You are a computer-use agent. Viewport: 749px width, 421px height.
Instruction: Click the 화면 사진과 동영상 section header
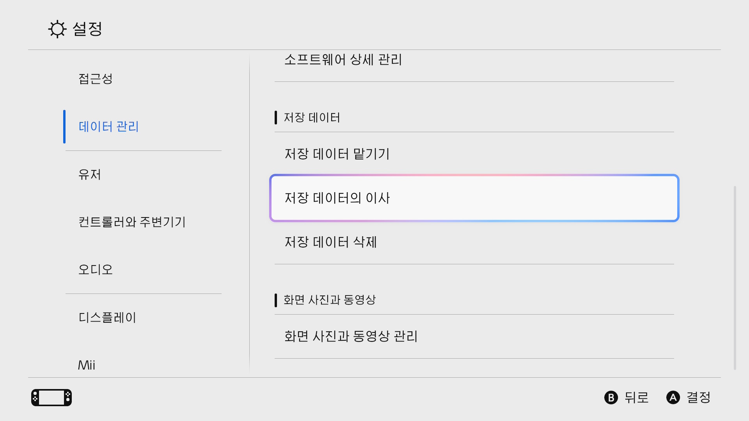[x=330, y=300]
